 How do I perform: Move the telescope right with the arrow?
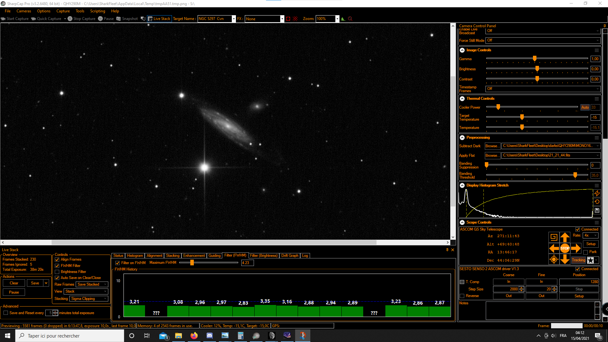[x=576, y=248]
